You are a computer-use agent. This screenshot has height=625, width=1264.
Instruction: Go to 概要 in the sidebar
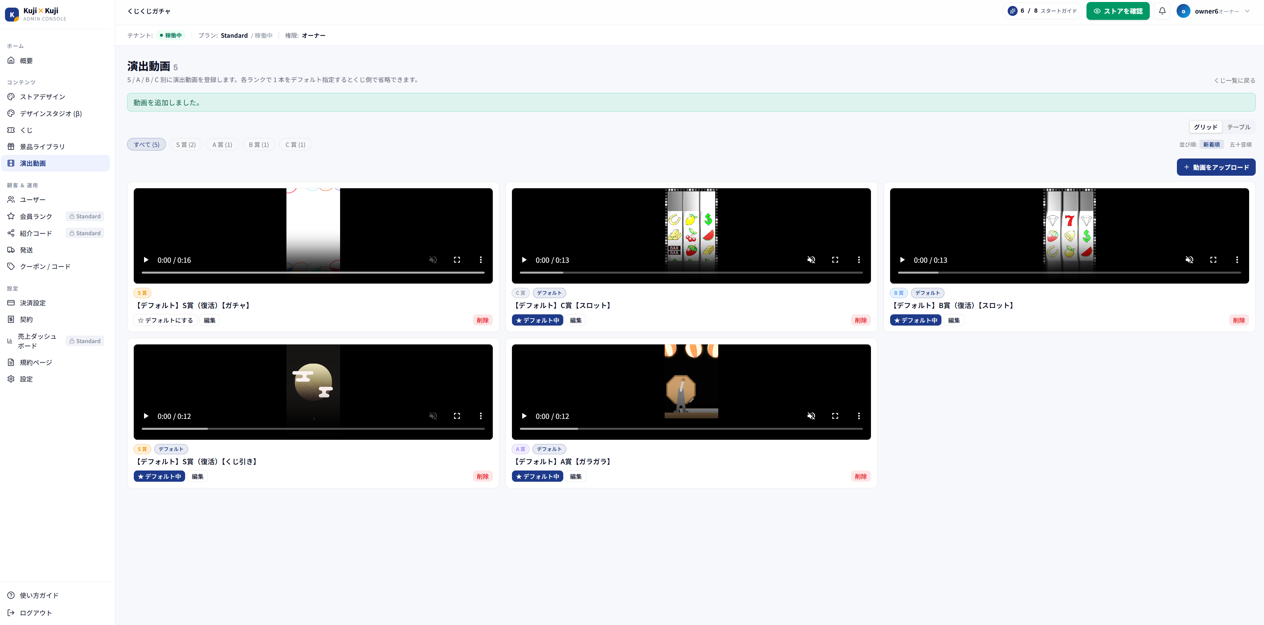tap(55, 61)
